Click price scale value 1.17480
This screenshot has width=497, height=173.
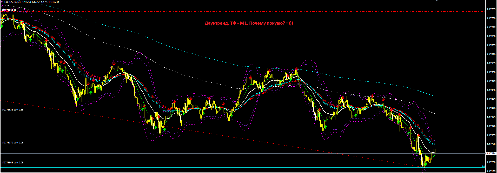click(491, 90)
